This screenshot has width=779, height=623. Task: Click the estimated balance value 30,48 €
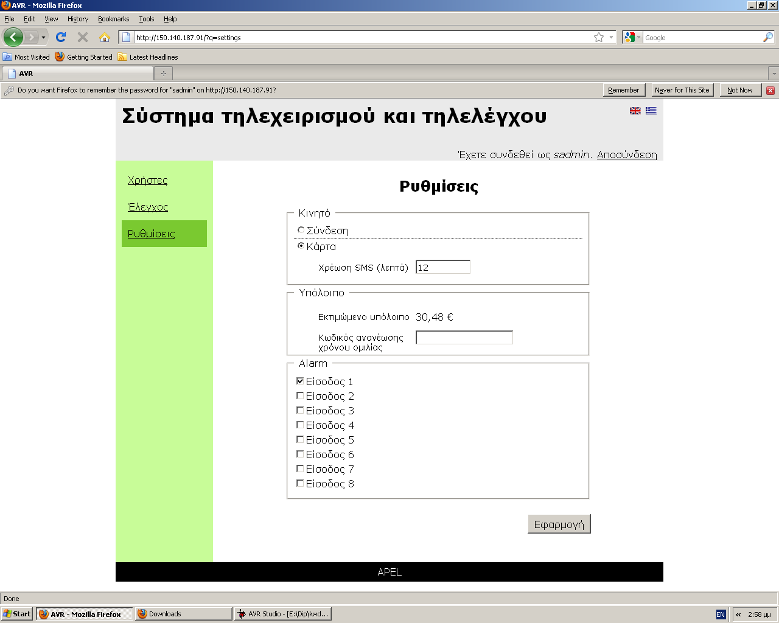coord(435,317)
